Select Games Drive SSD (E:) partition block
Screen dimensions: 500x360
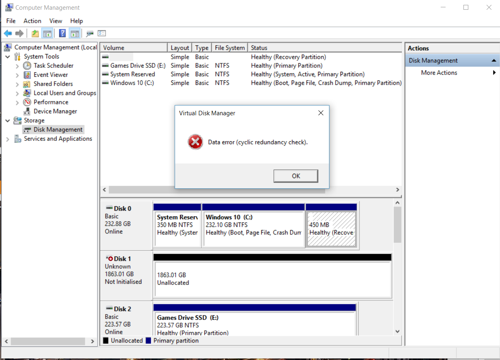tap(255, 320)
